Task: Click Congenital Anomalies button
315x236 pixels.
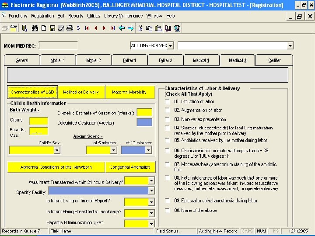Action: click(130, 167)
